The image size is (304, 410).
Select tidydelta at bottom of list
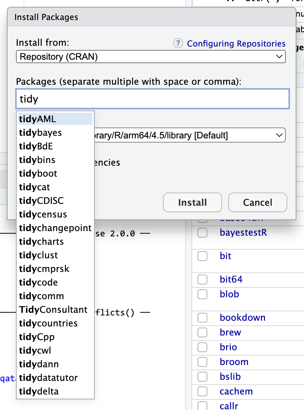[39, 391]
